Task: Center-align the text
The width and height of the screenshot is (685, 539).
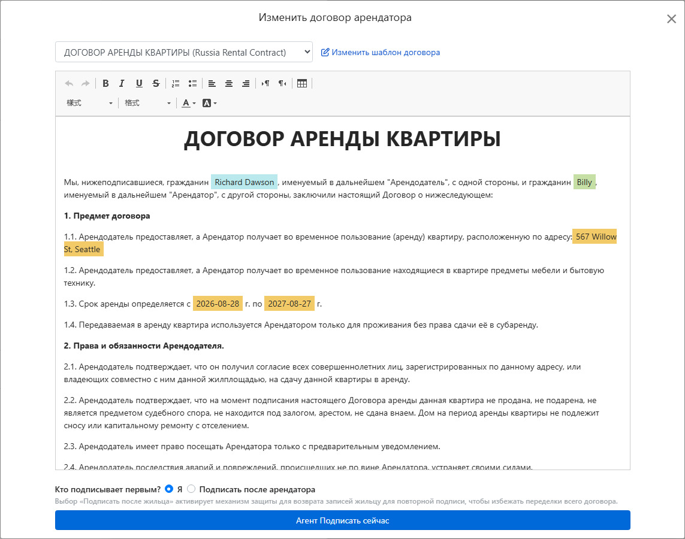Action: point(228,83)
